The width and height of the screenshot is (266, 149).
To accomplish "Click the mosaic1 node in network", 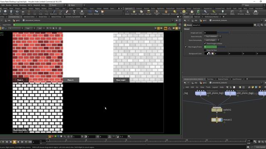I will tap(217, 120).
